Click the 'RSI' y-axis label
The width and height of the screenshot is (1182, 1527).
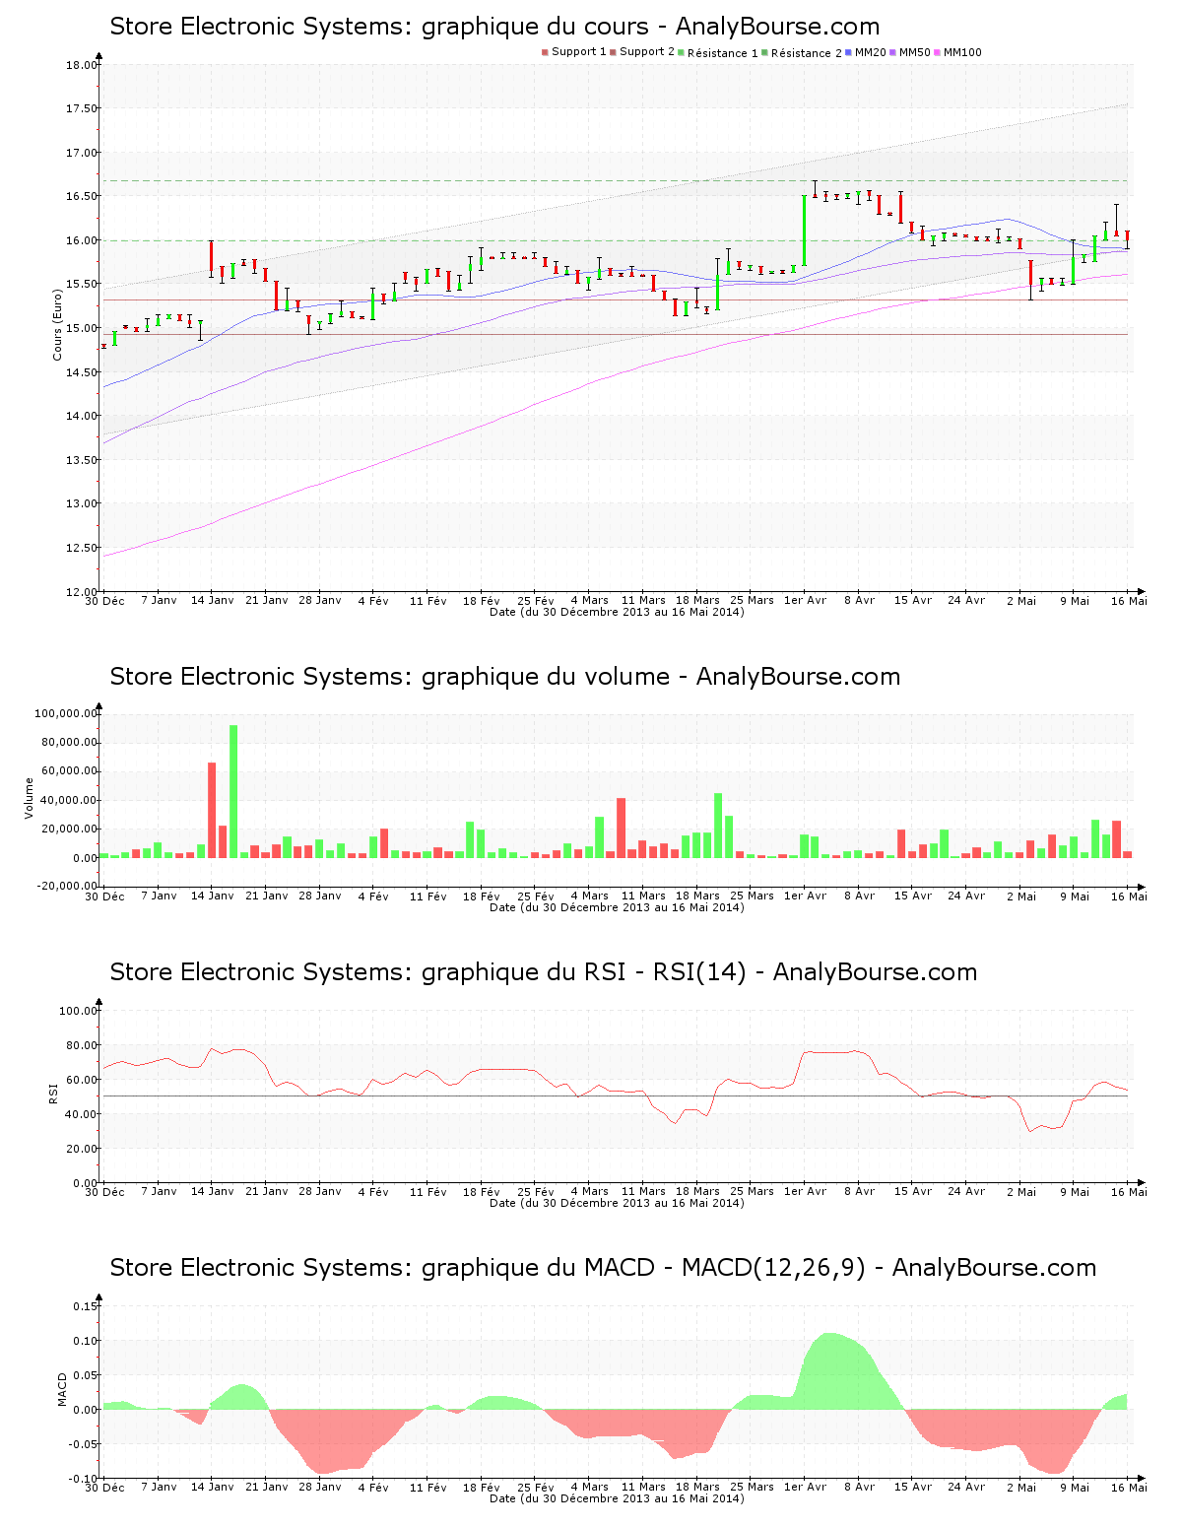(x=53, y=1093)
